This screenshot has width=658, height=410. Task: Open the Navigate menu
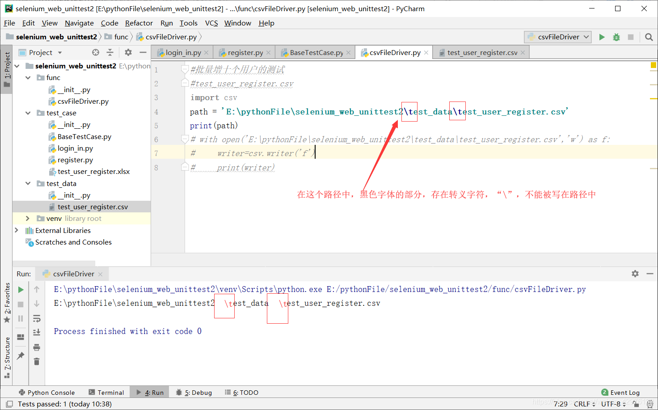[79, 23]
